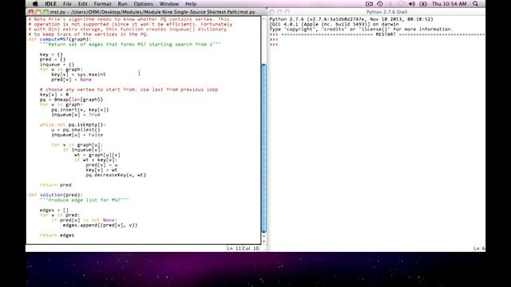The image size is (511, 287).
Task: Click the Python 2.7.6 Shell window title
Action: 386,12
